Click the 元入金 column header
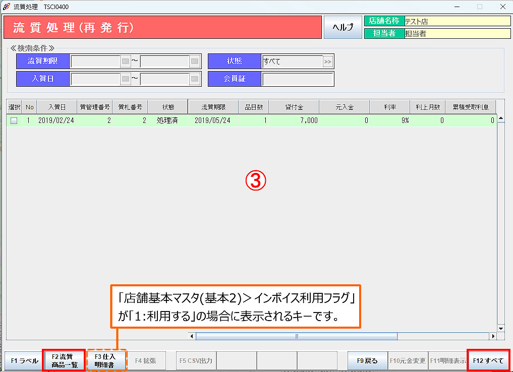The height and width of the screenshot is (372, 513). [345, 107]
